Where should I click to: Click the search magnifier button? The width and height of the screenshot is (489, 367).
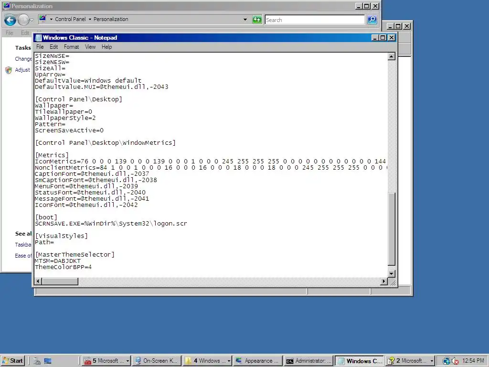372,20
